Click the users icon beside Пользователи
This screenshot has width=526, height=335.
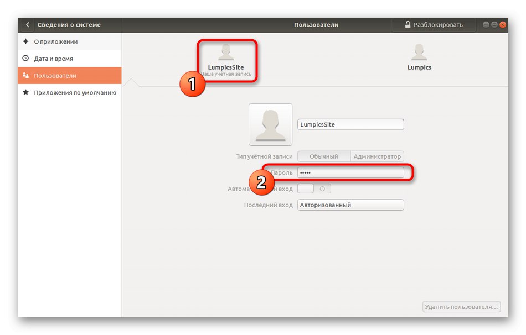click(25, 75)
